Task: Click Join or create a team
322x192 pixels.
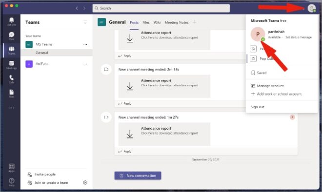Action: pos(48,183)
